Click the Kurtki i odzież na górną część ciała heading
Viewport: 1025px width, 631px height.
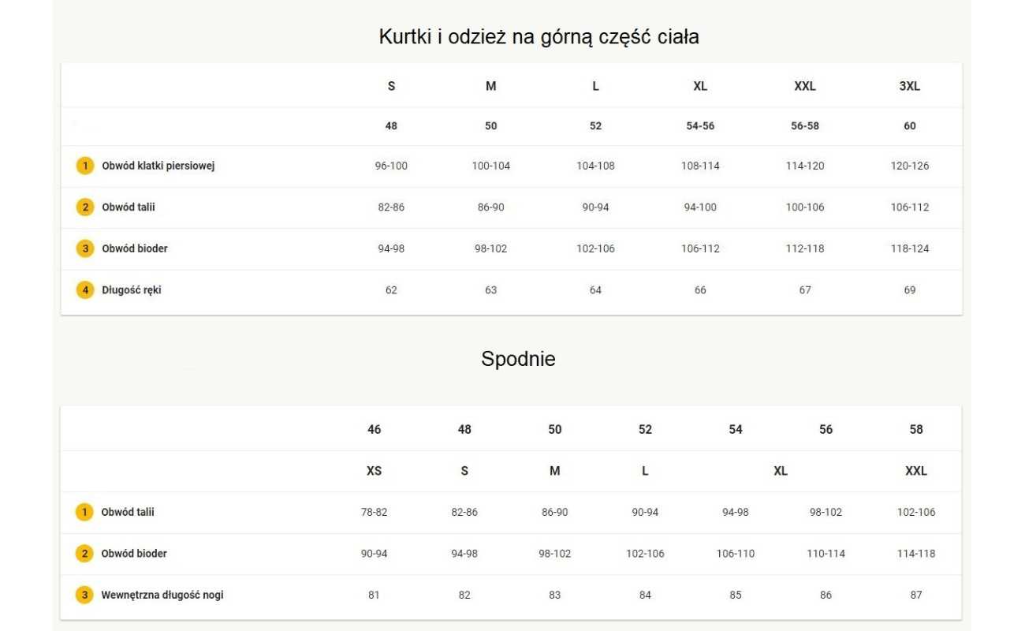pyautogui.click(x=539, y=36)
